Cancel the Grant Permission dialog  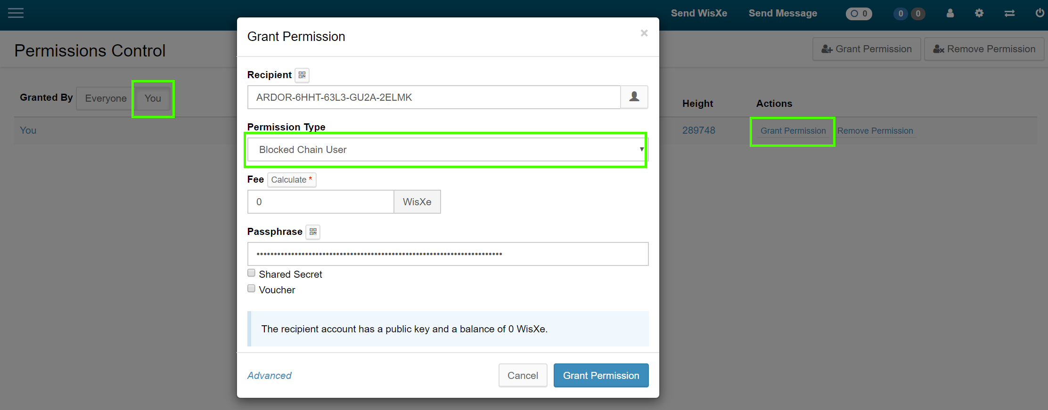click(x=523, y=376)
